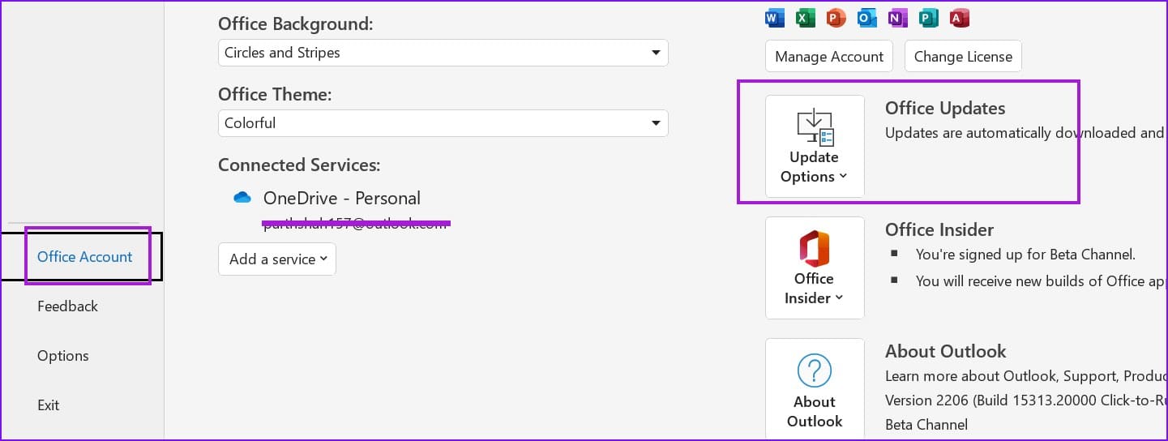
Task: Click the OneDrive cloud icon
Action: coord(242,198)
